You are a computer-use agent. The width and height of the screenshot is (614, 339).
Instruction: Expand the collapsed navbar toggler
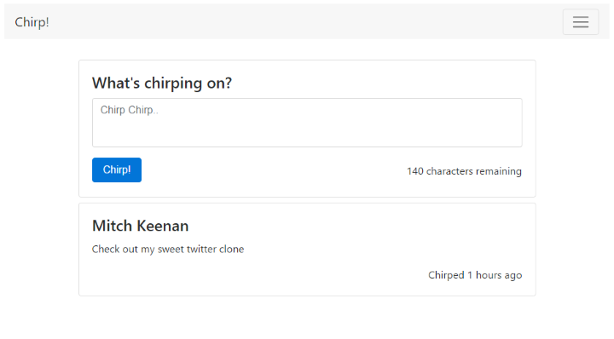pos(581,22)
